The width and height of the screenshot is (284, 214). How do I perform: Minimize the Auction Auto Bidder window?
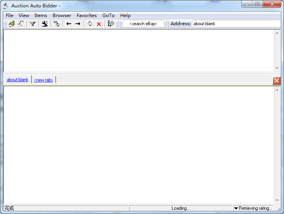247,4
